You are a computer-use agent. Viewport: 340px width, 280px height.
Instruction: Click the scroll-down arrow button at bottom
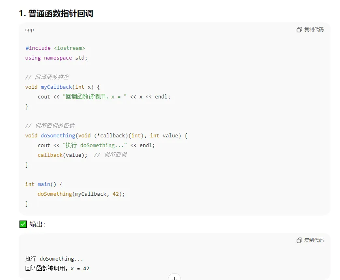(x=174, y=277)
